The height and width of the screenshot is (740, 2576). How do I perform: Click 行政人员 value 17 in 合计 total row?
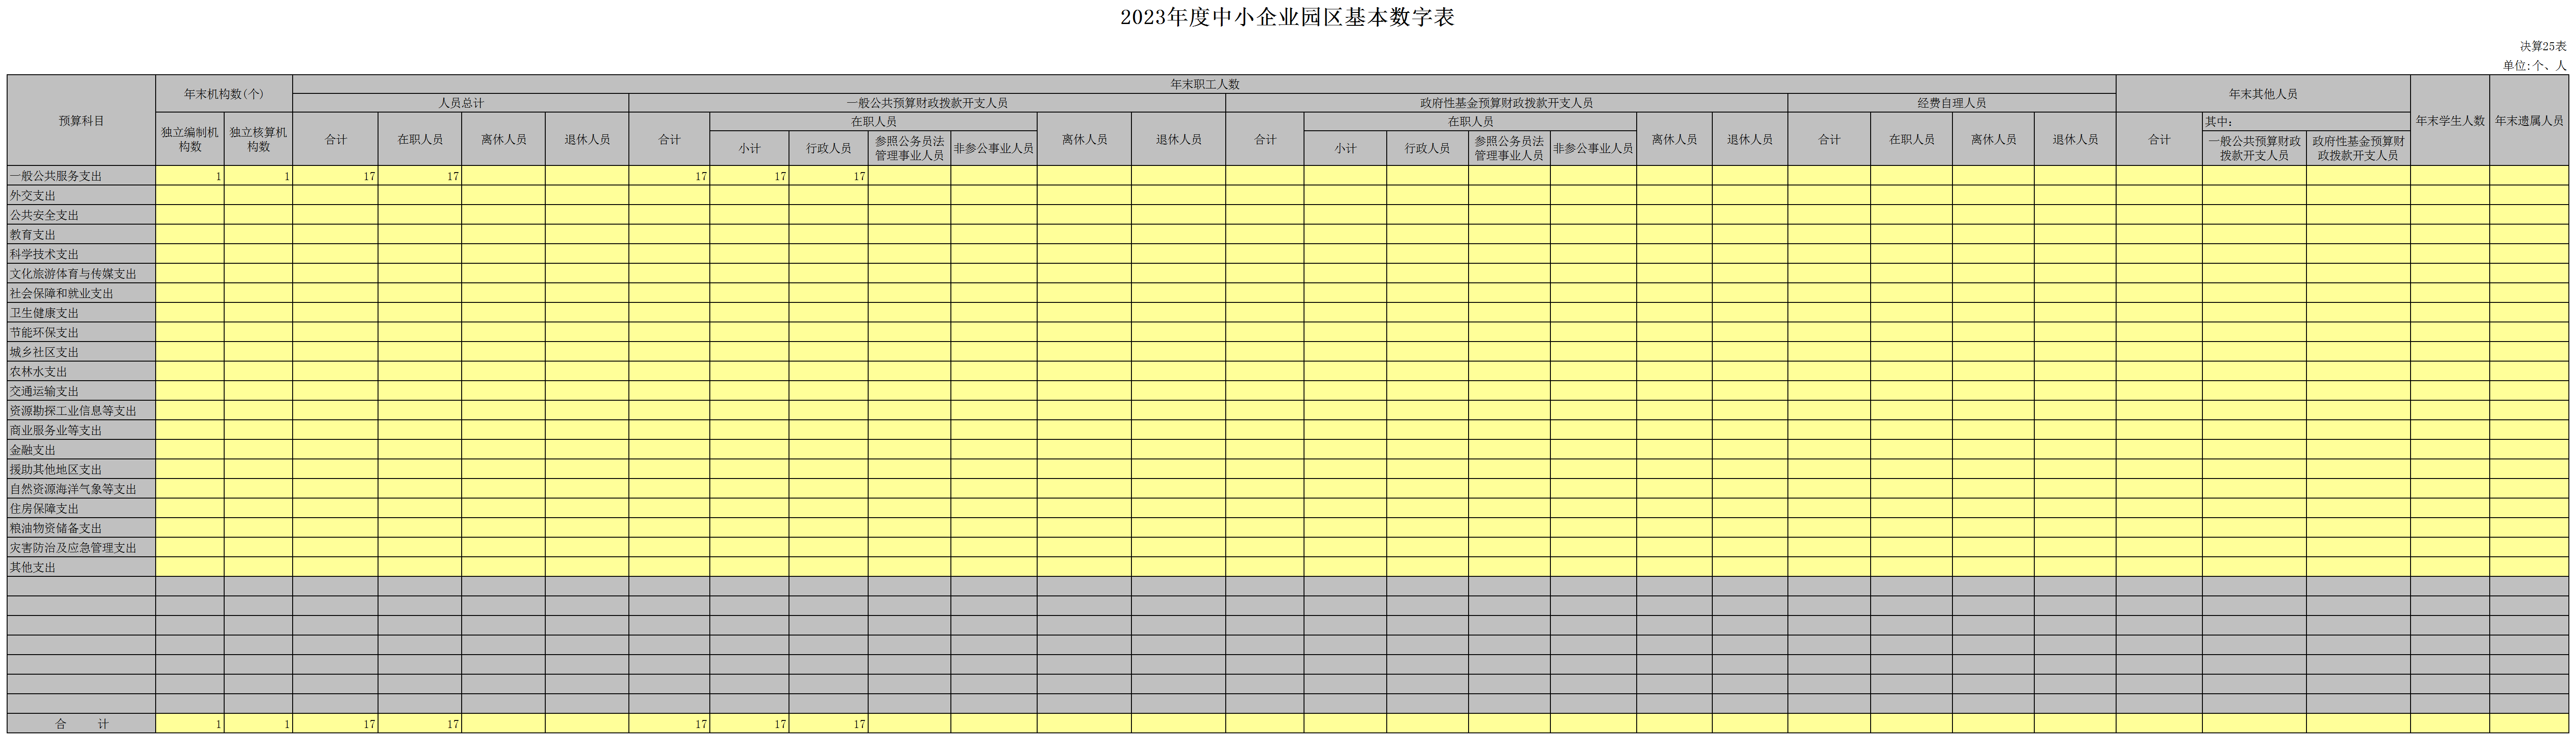coord(828,723)
